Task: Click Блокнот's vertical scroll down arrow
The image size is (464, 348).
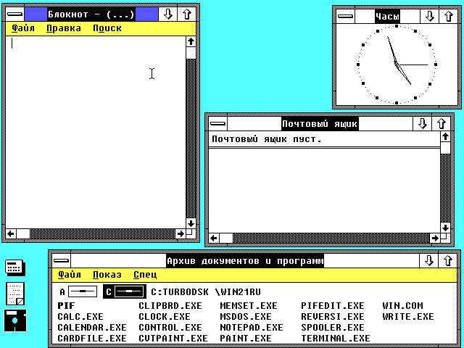Action: click(191, 223)
